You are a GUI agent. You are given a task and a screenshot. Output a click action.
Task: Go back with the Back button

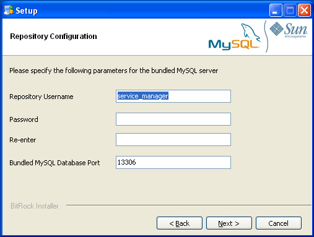(x=180, y=223)
